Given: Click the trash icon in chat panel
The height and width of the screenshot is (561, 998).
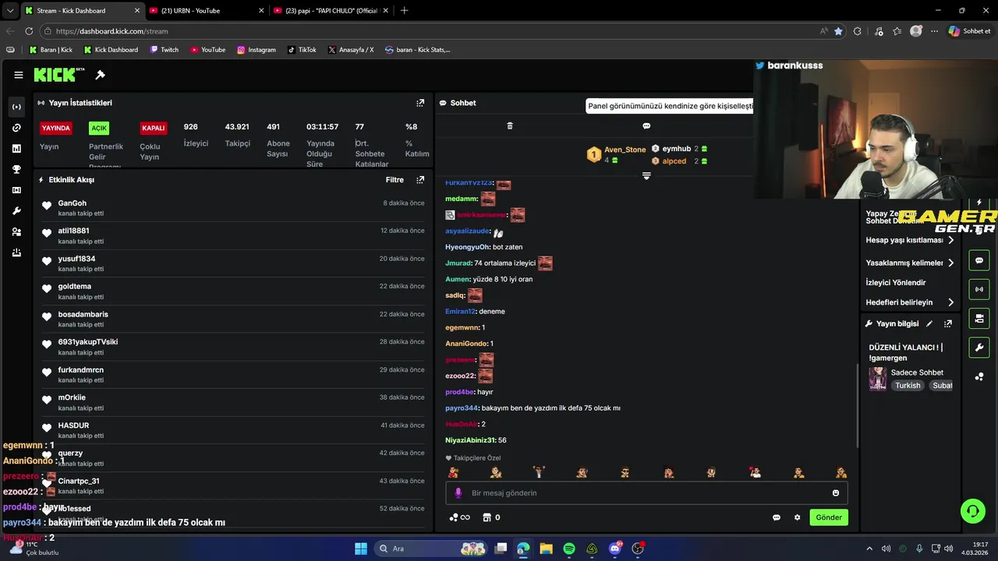Looking at the screenshot, I should click(x=510, y=125).
